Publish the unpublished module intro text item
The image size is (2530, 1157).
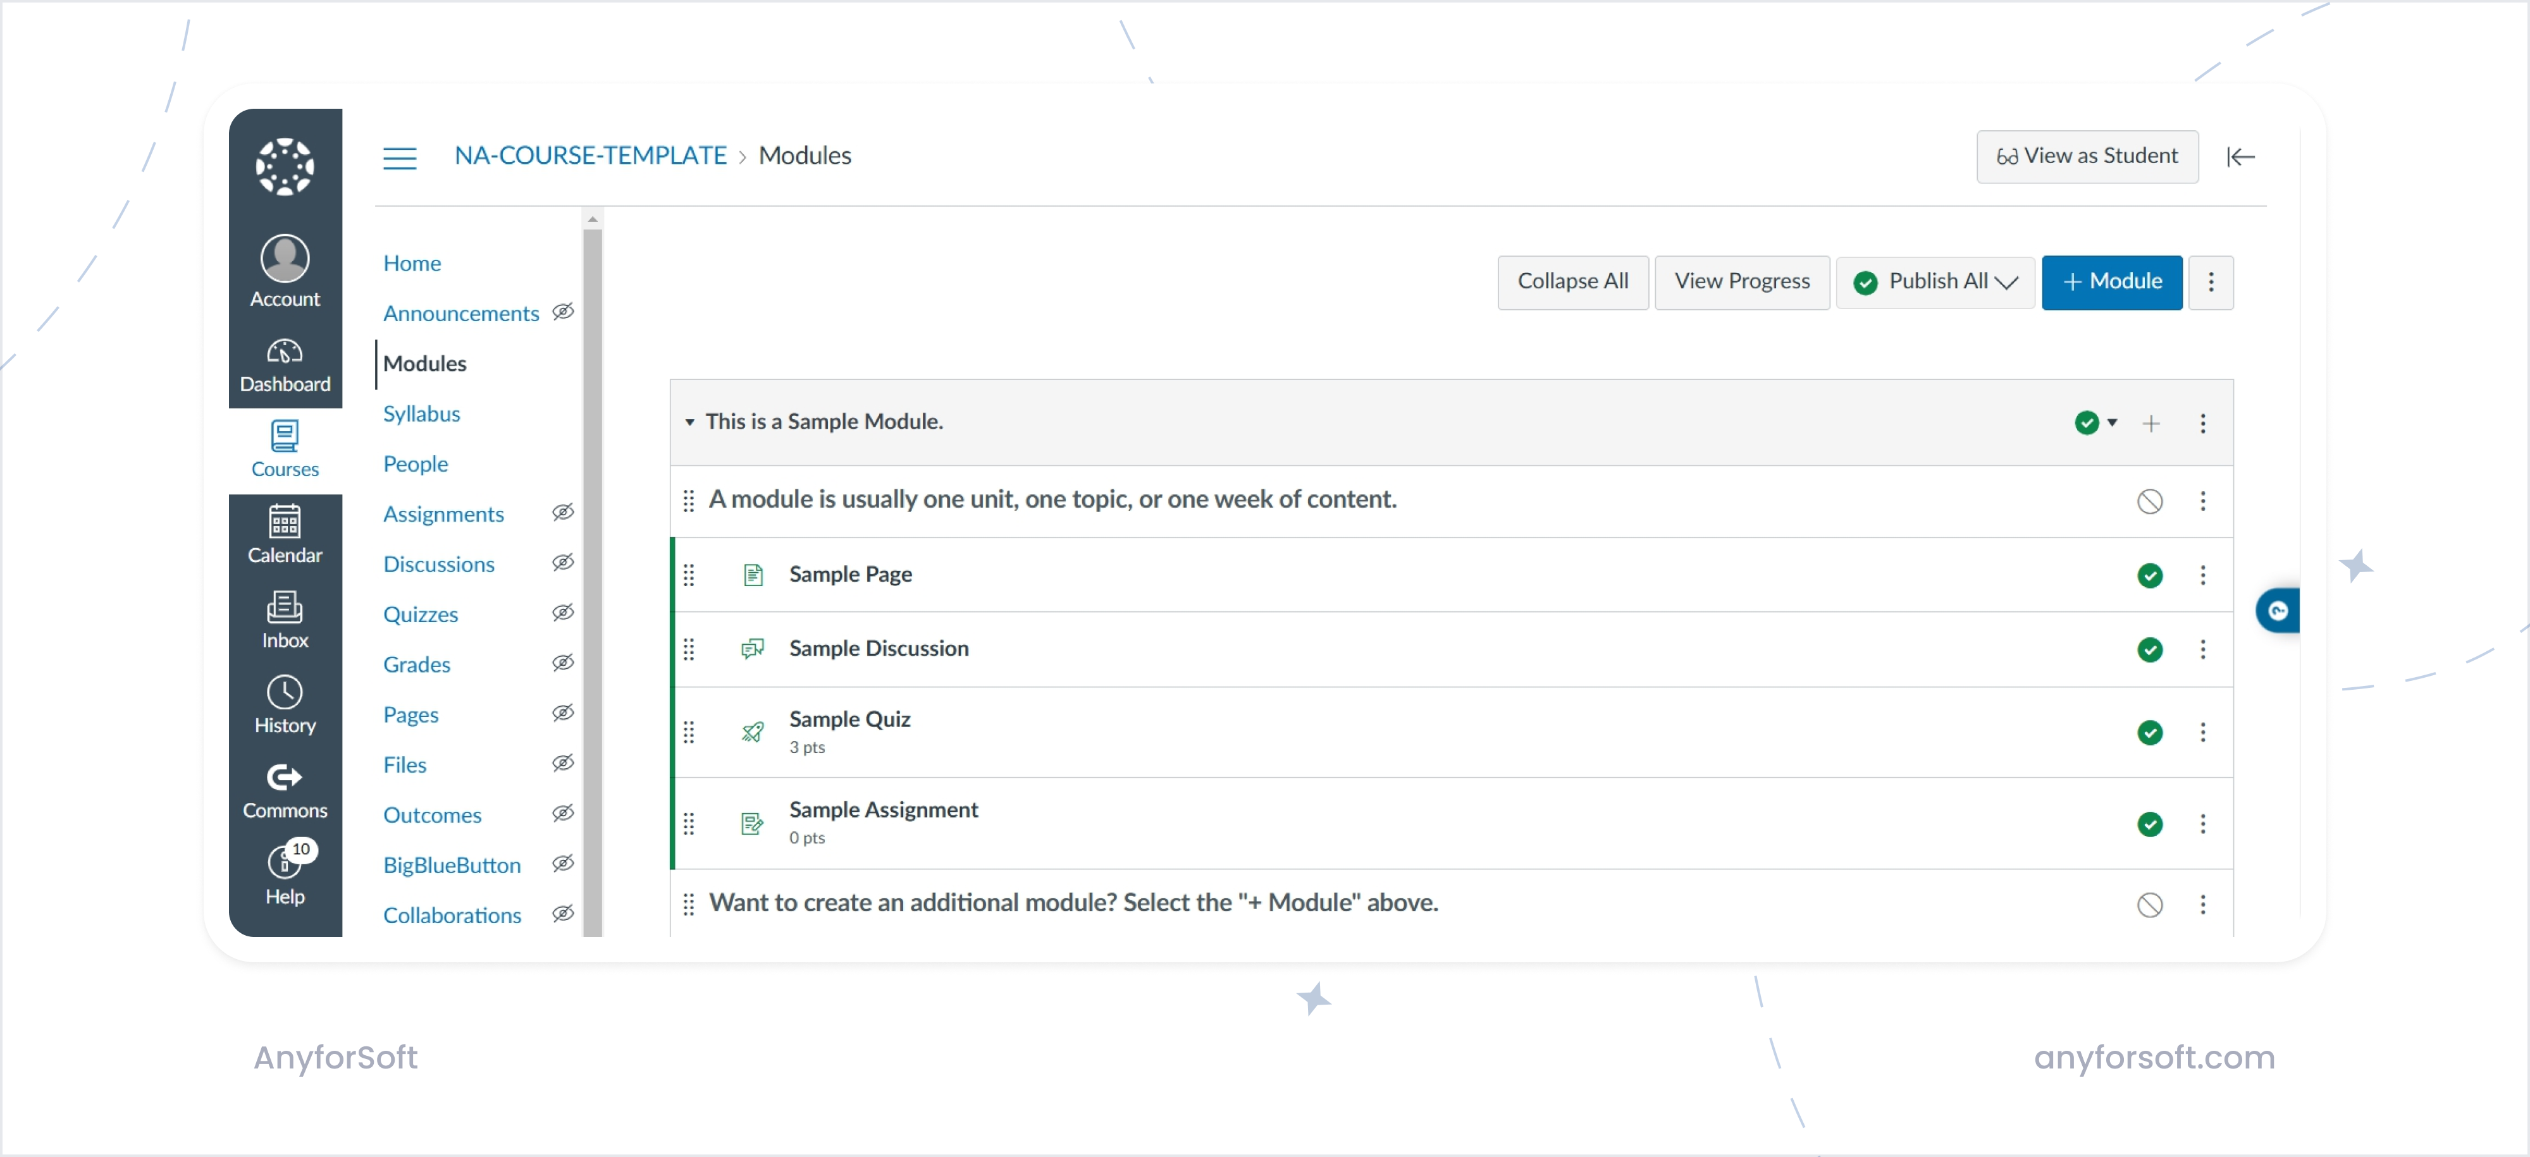2150,501
